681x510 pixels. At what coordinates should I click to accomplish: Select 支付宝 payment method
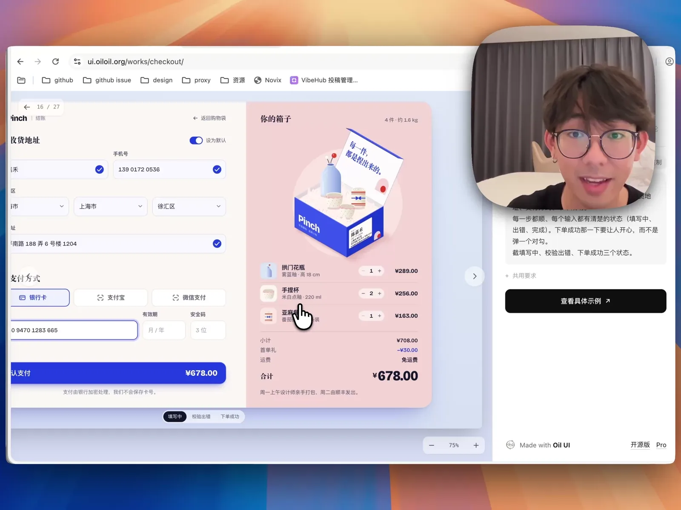click(x=111, y=297)
